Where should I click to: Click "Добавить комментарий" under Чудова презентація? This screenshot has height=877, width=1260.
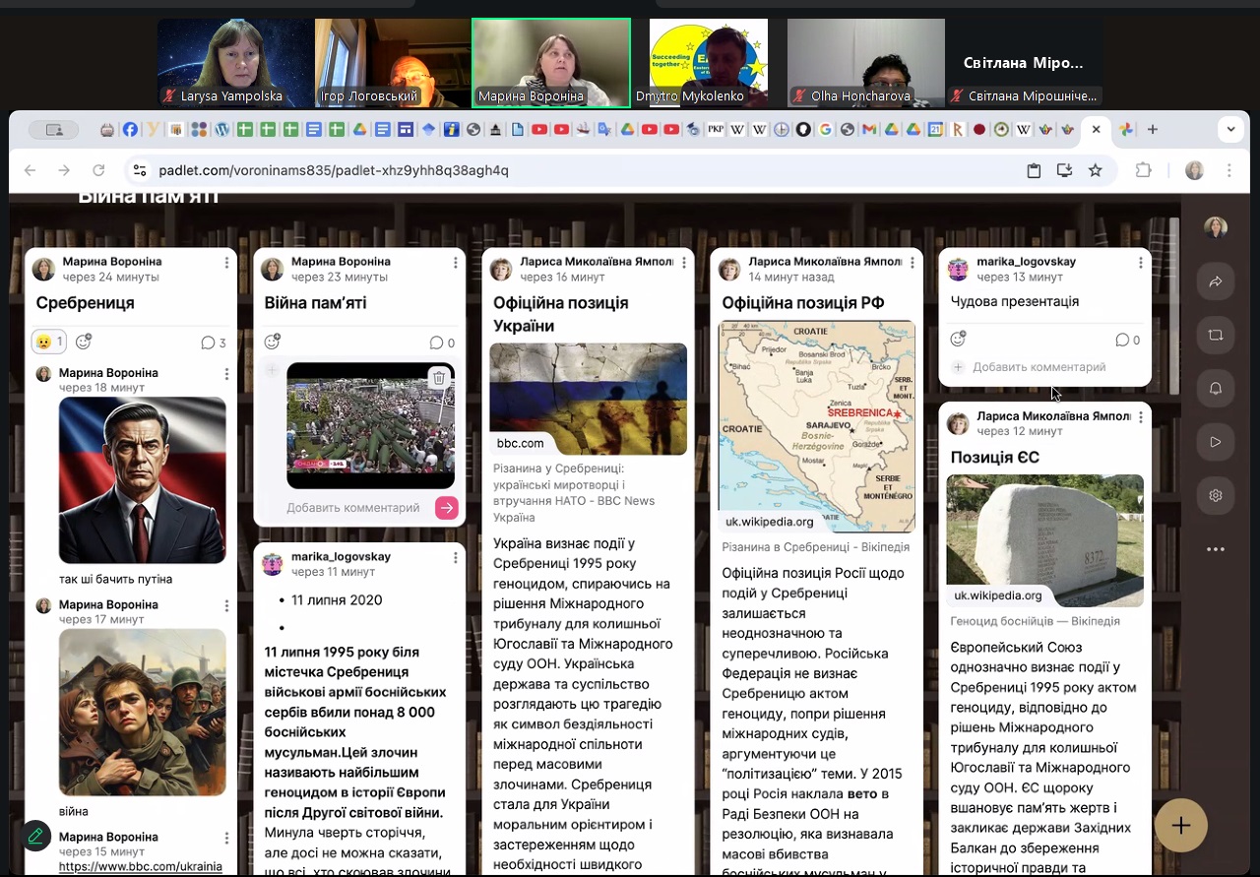1039,367
